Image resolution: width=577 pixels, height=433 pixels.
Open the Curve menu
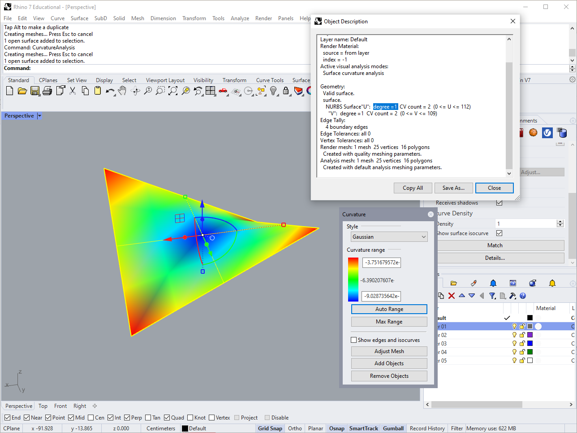[57, 18]
